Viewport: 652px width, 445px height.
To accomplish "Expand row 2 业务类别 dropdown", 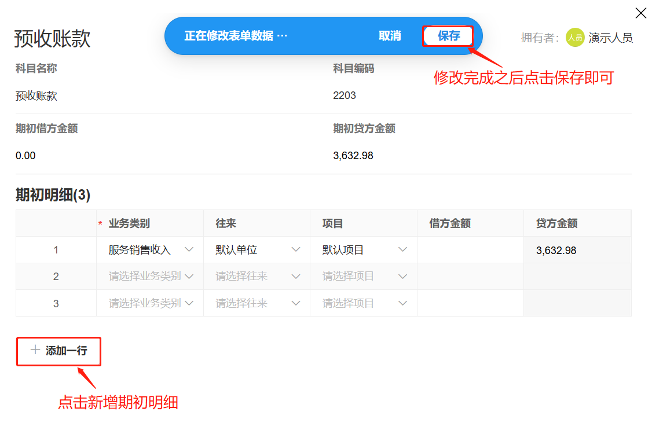I will pos(150,277).
